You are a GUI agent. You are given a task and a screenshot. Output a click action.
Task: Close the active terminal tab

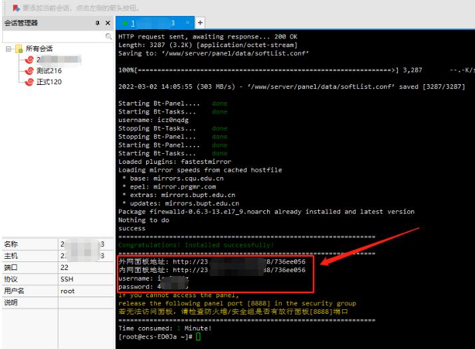(185, 23)
